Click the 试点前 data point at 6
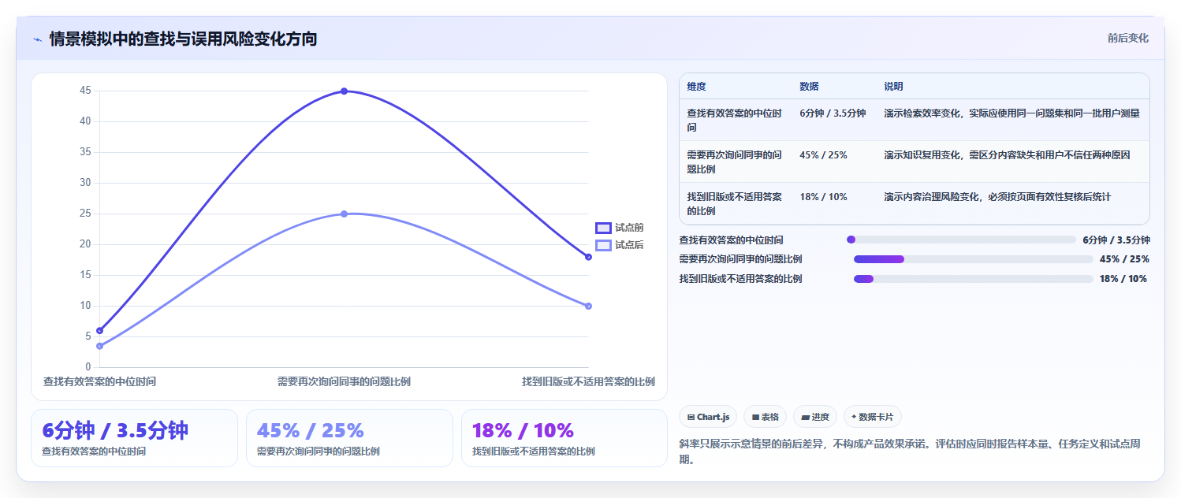This screenshot has width=1181, height=498. tap(99, 330)
